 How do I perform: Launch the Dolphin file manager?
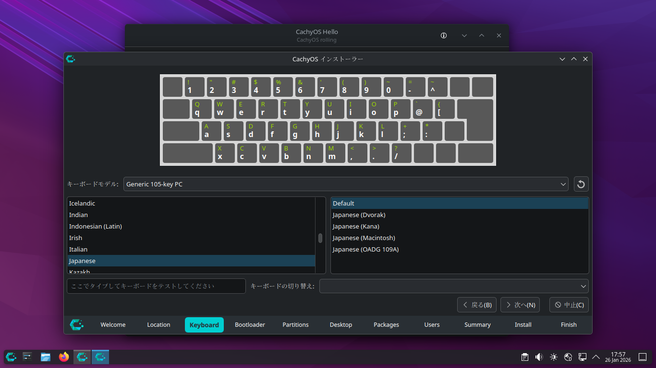(46, 357)
